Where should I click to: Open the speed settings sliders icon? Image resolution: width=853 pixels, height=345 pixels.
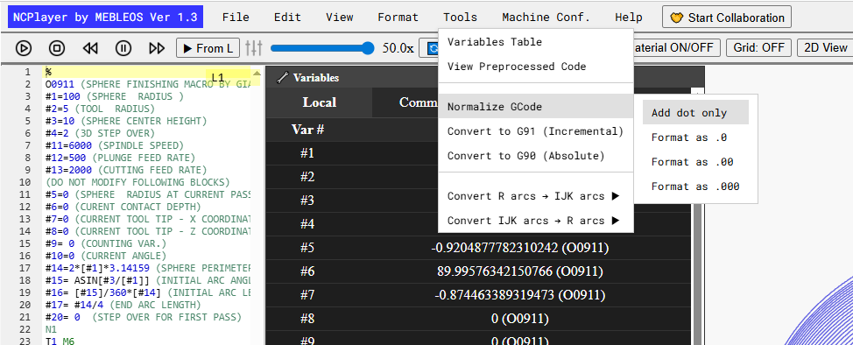pyautogui.click(x=254, y=48)
